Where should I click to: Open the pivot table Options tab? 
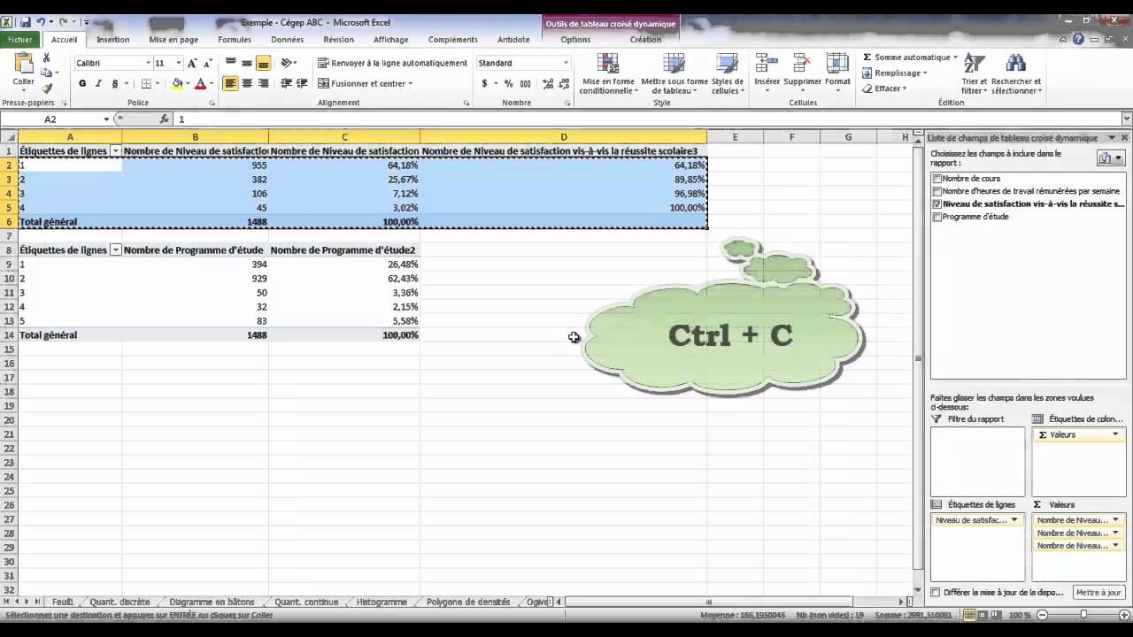575,39
